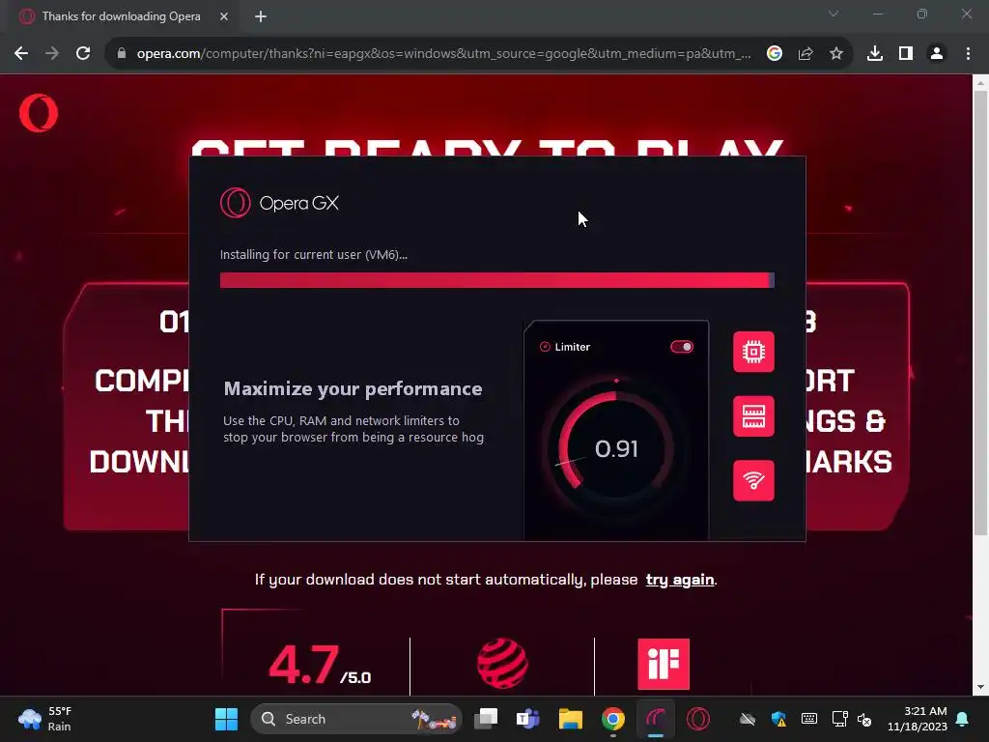Click the Red Dot award logo

tap(502, 664)
